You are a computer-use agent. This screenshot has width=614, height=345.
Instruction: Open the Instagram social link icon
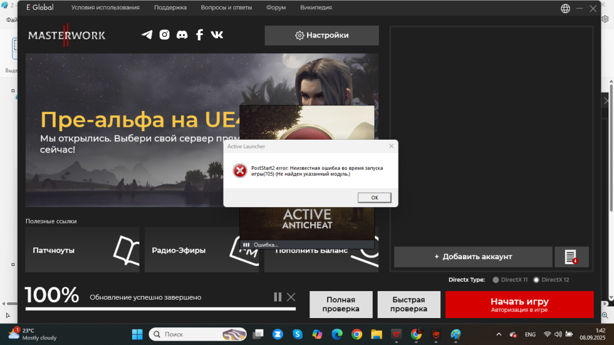[x=165, y=35]
